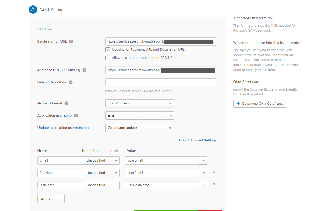327x211 pixels.
Task: Download the Okta Certificate
Action: click(x=259, y=104)
